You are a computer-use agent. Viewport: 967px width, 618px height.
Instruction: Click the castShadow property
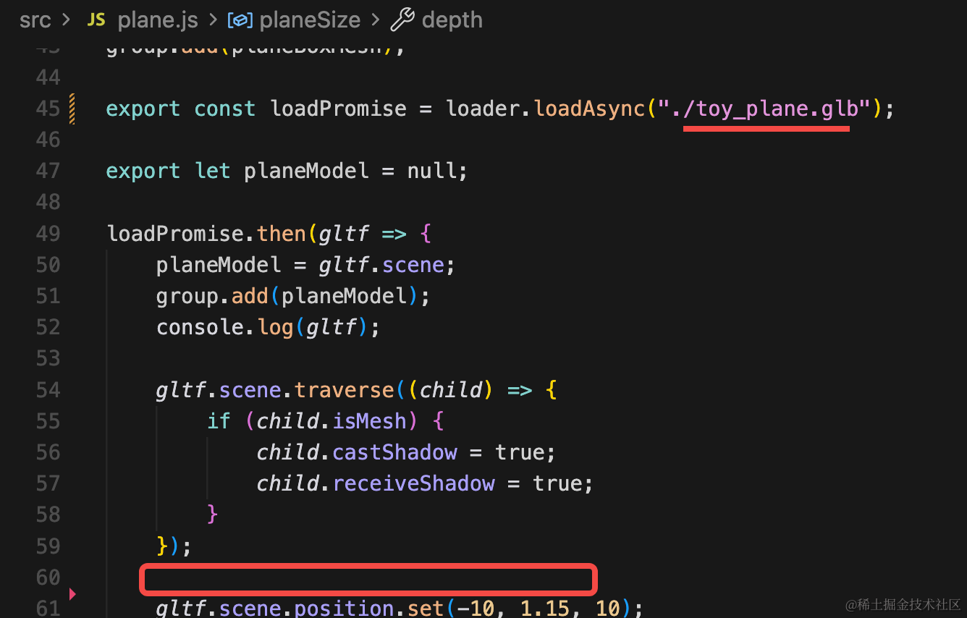pos(394,453)
